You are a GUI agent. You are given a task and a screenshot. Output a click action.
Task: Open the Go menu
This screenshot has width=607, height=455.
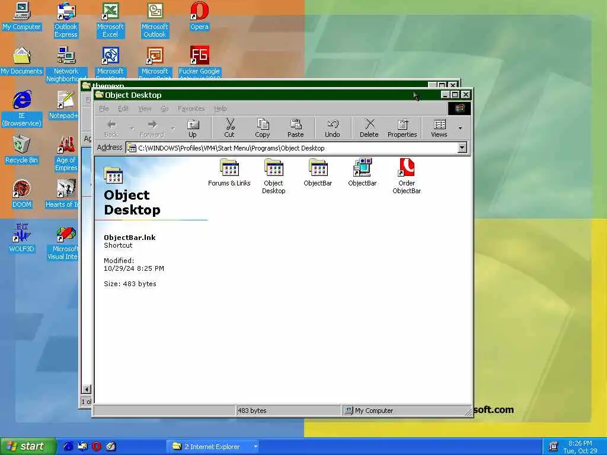[x=165, y=109]
